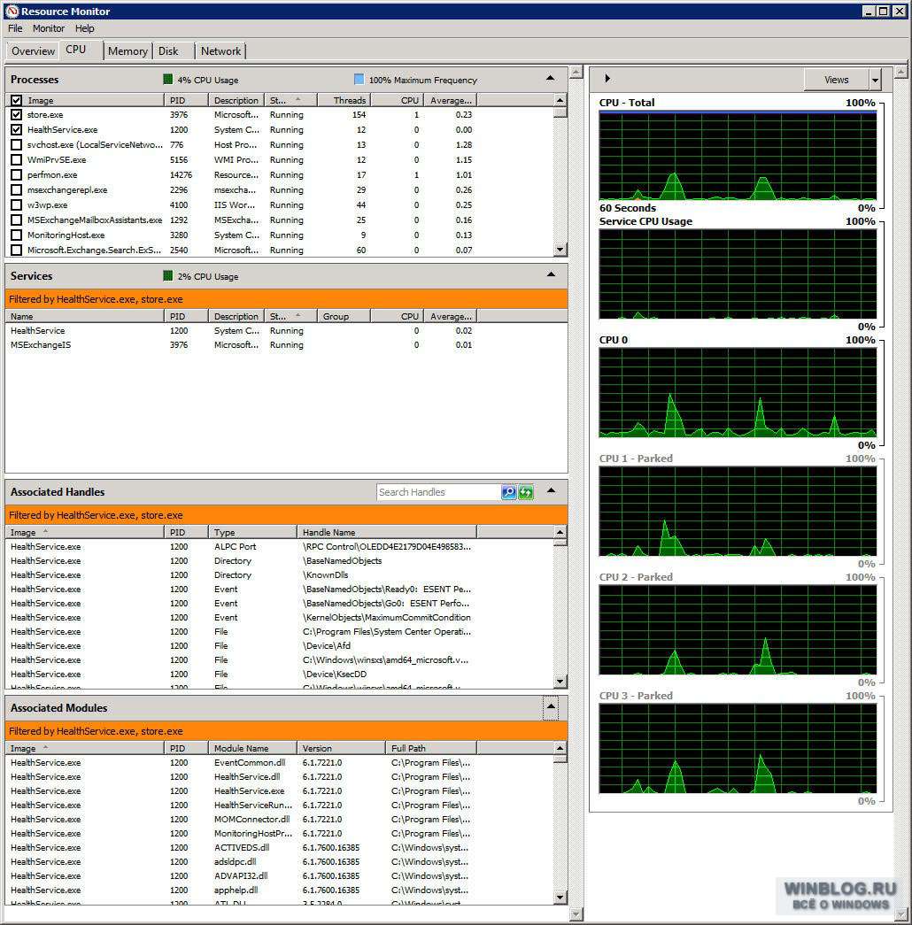This screenshot has width=912, height=925.
Task: Sort Processes by Average CPU column header
Action: tap(450, 100)
